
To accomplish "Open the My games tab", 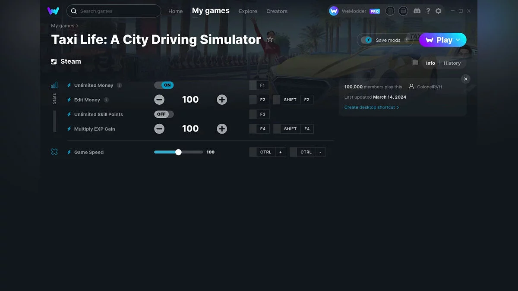I will [x=211, y=11].
